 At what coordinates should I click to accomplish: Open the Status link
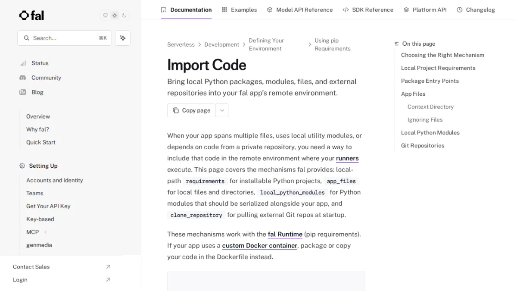coord(40,63)
